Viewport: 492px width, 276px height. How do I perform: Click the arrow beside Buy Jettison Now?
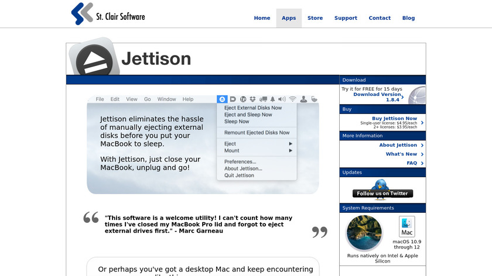[x=422, y=123]
